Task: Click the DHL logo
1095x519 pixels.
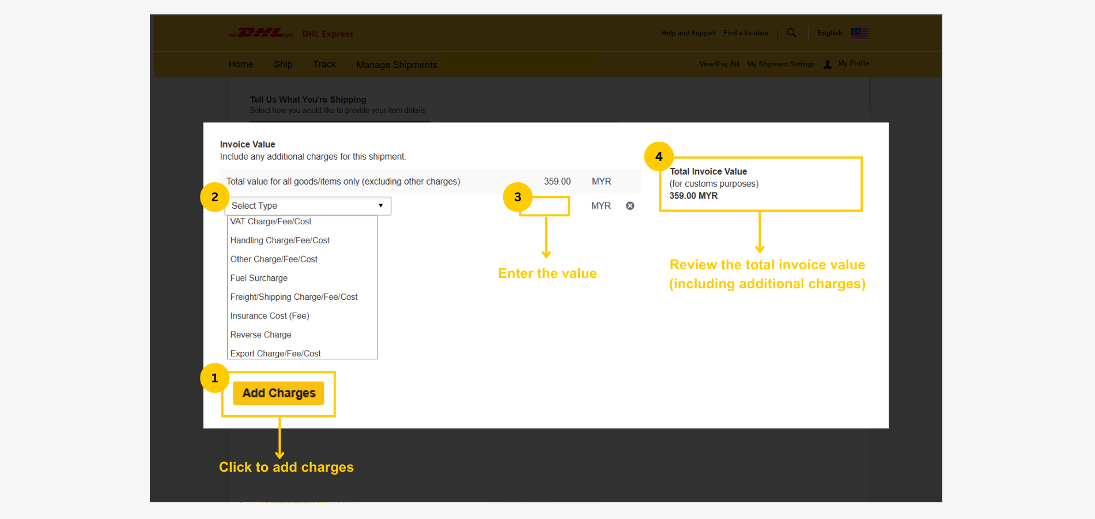Action: pos(261,33)
